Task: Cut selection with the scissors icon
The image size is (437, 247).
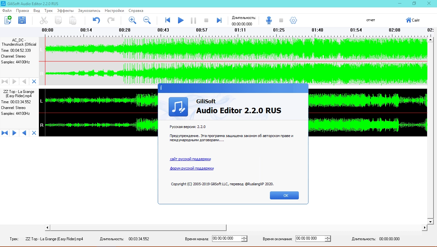Action: (44, 20)
